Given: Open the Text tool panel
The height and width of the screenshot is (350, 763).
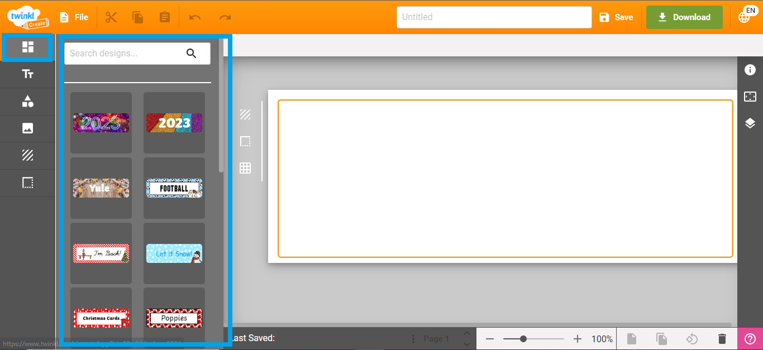Looking at the screenshot, I should [x=27, y=74].
